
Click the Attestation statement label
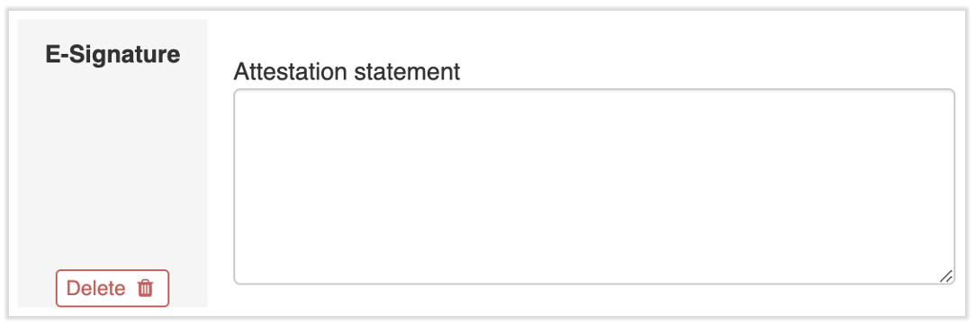click(x=347, y=71)
